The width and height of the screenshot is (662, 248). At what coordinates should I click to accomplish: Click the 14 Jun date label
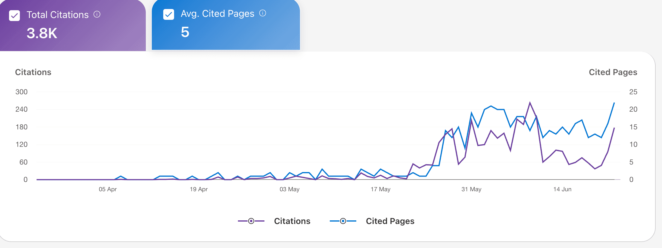(562, 189)
